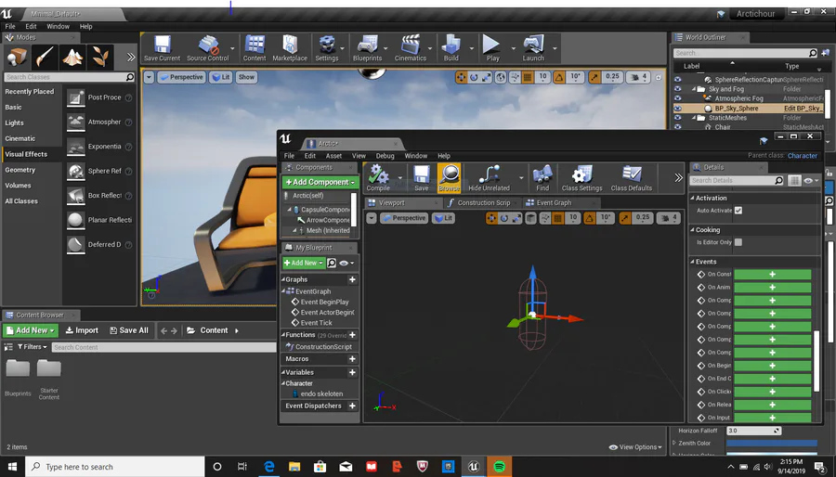Click the Build toolbar icon
This screenshot has height=477, width=836.
(451, 48)
